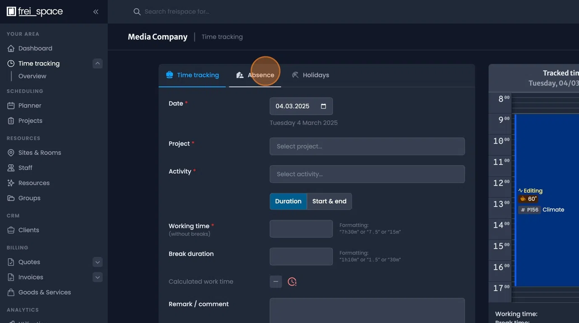Open the Select activity dropdown

tap(367, 174)
